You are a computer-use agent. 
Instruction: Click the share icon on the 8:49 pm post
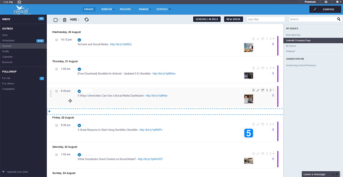262,90
